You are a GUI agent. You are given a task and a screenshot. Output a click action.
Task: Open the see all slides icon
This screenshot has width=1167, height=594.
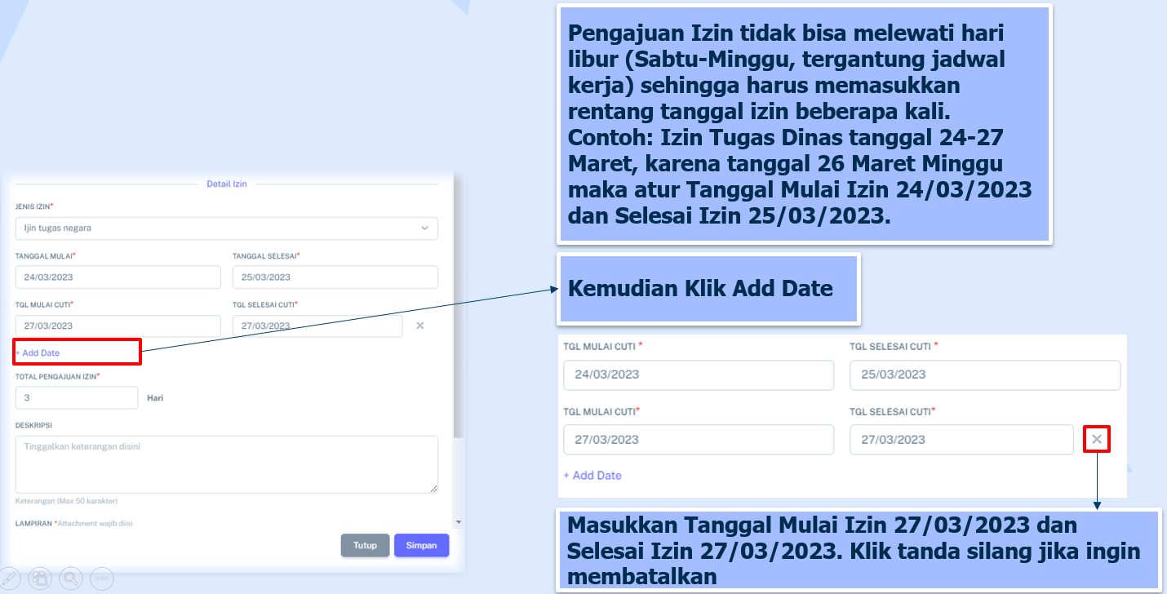pyautogui.click(x=41, y=578)
